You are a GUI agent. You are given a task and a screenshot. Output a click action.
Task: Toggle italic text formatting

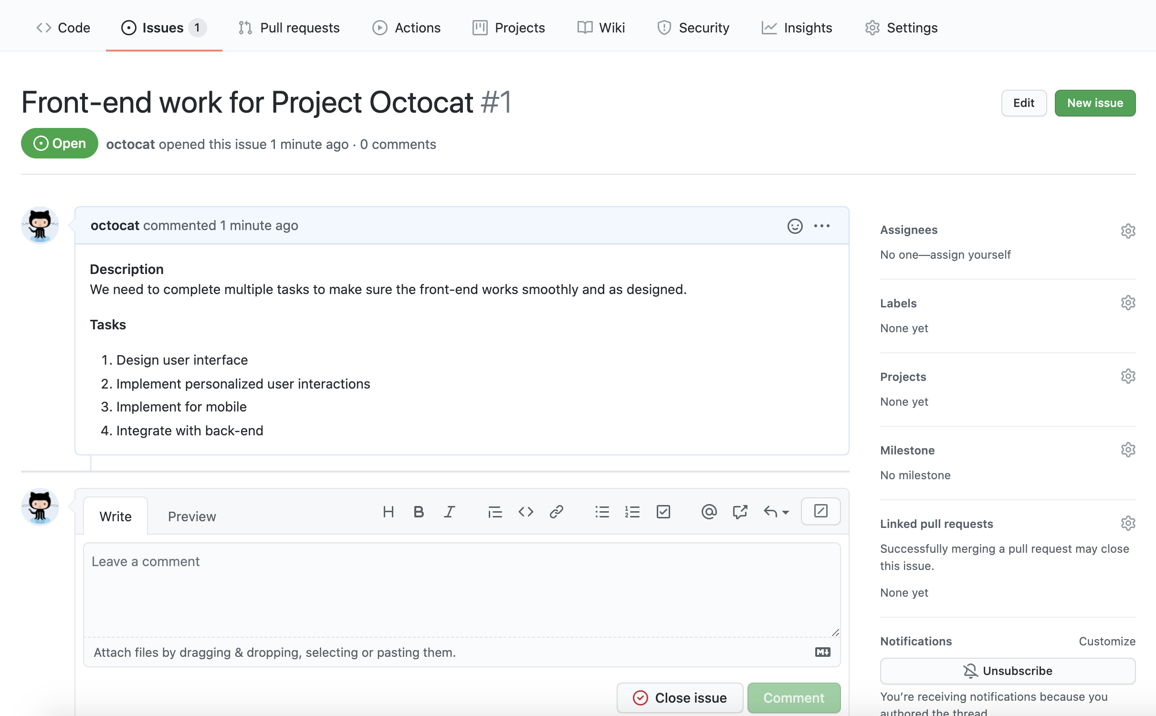click(x=448, y=511)
